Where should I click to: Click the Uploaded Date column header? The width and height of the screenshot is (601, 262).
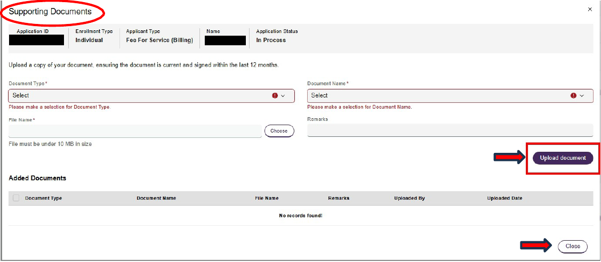click(x=505, y=198)
